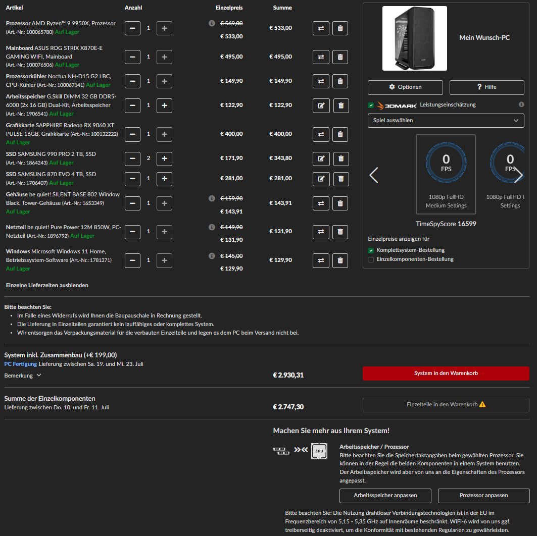The height and width of the screenshot is (536, 537).
Task: Click the TimeSpyScore 16599 text
Action: click(x=446, y=224)
